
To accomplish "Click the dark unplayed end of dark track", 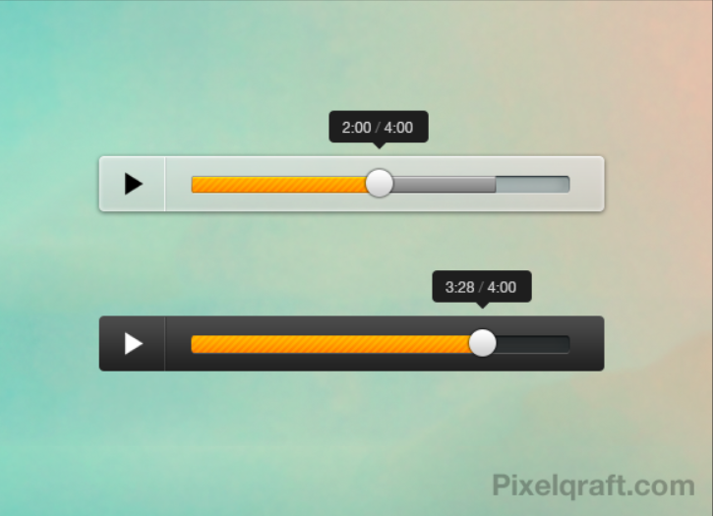I will [x=532, y=344].
